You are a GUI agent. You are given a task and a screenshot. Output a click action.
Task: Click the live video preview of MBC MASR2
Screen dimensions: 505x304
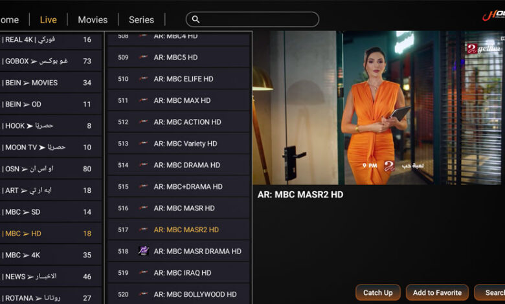[x=377, y=107]
